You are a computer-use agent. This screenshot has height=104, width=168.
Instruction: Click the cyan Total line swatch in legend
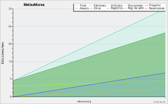77,6
